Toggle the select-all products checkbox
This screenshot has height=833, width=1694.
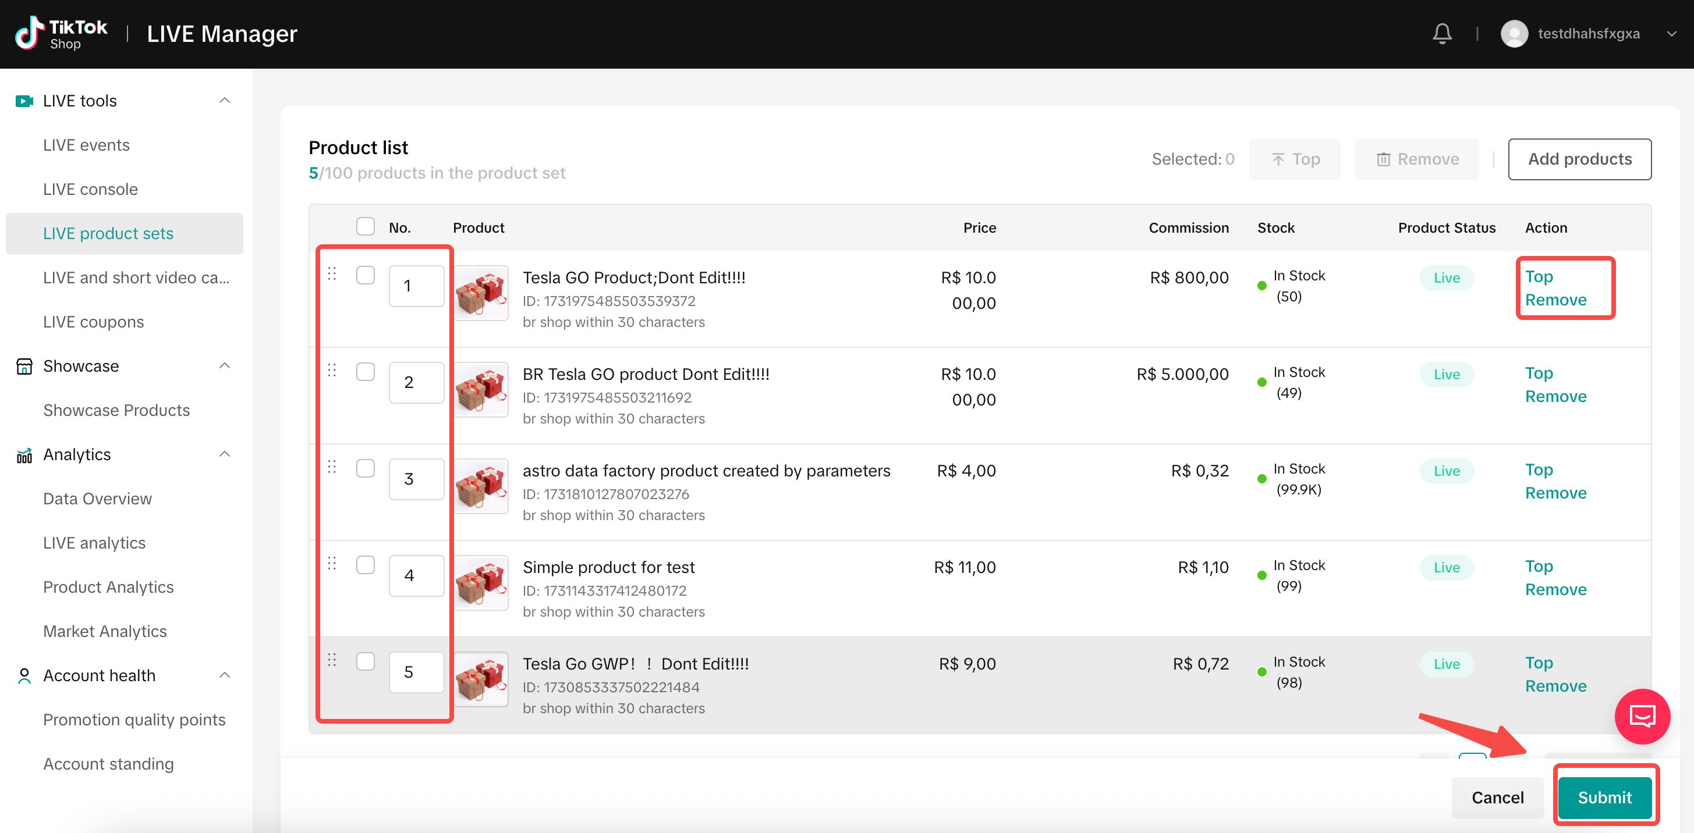(365, 226)
